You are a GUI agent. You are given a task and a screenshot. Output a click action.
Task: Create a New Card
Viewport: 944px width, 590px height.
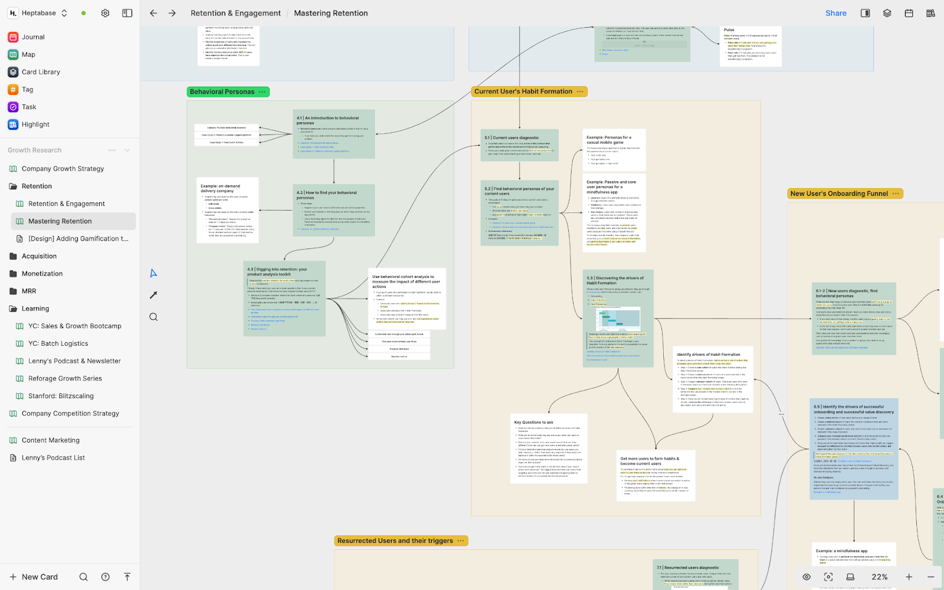click(x=34, y=577)
